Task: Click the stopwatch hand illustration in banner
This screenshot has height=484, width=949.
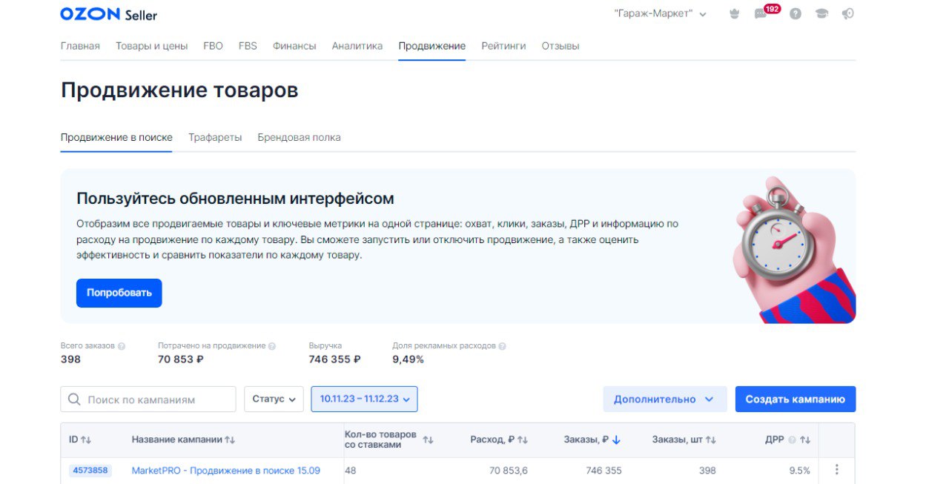Action: tap(793, 250)
